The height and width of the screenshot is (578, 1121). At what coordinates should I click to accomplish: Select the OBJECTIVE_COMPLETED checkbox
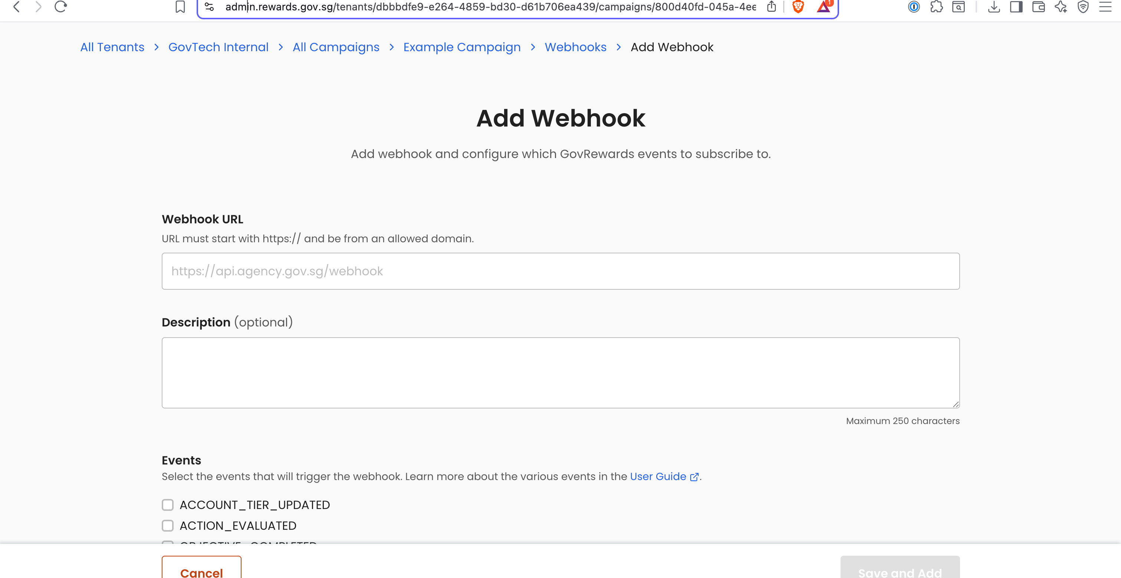click(x=168, y=544)
